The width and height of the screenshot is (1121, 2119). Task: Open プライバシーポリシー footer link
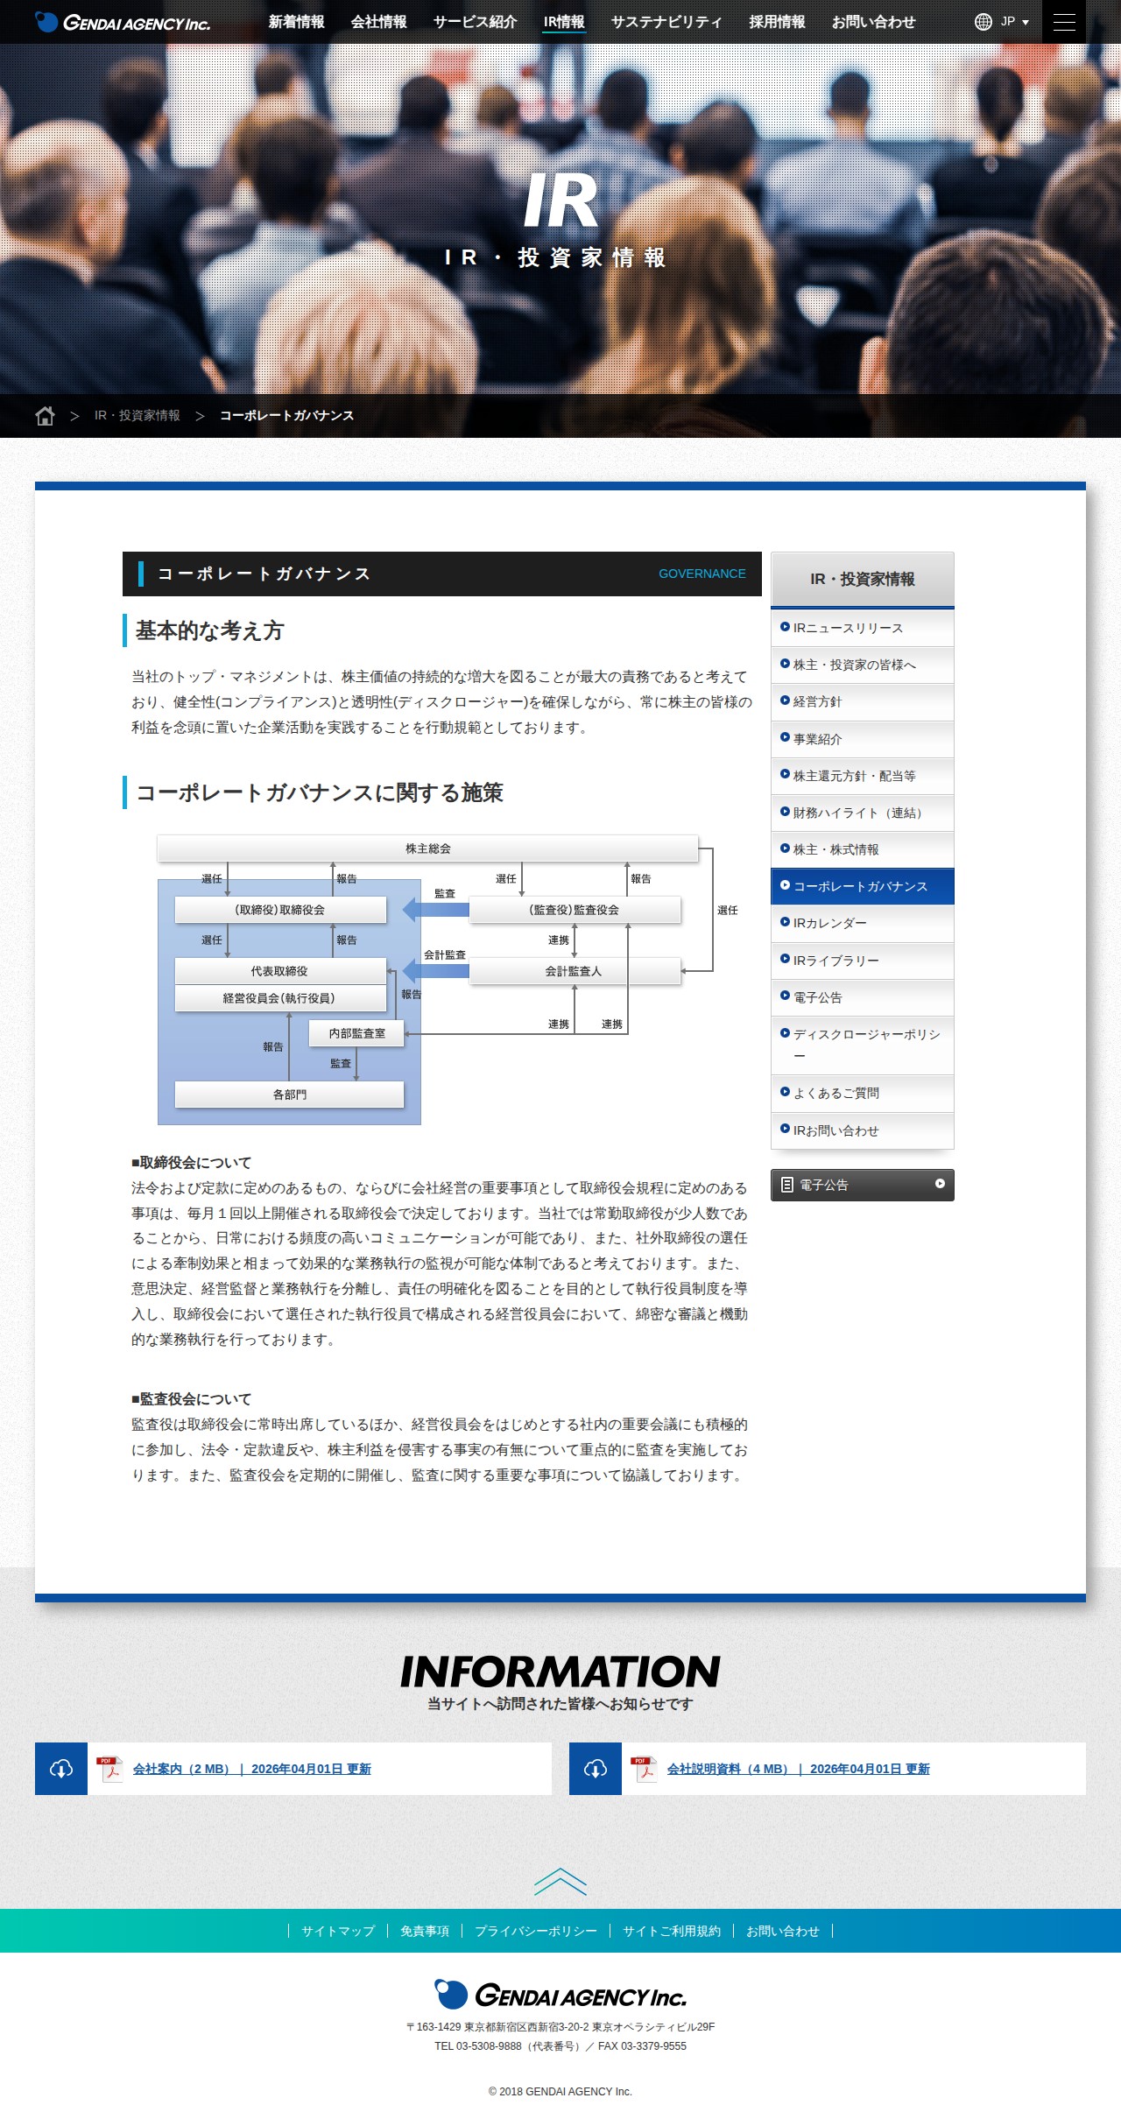[x=536, y=1931]
